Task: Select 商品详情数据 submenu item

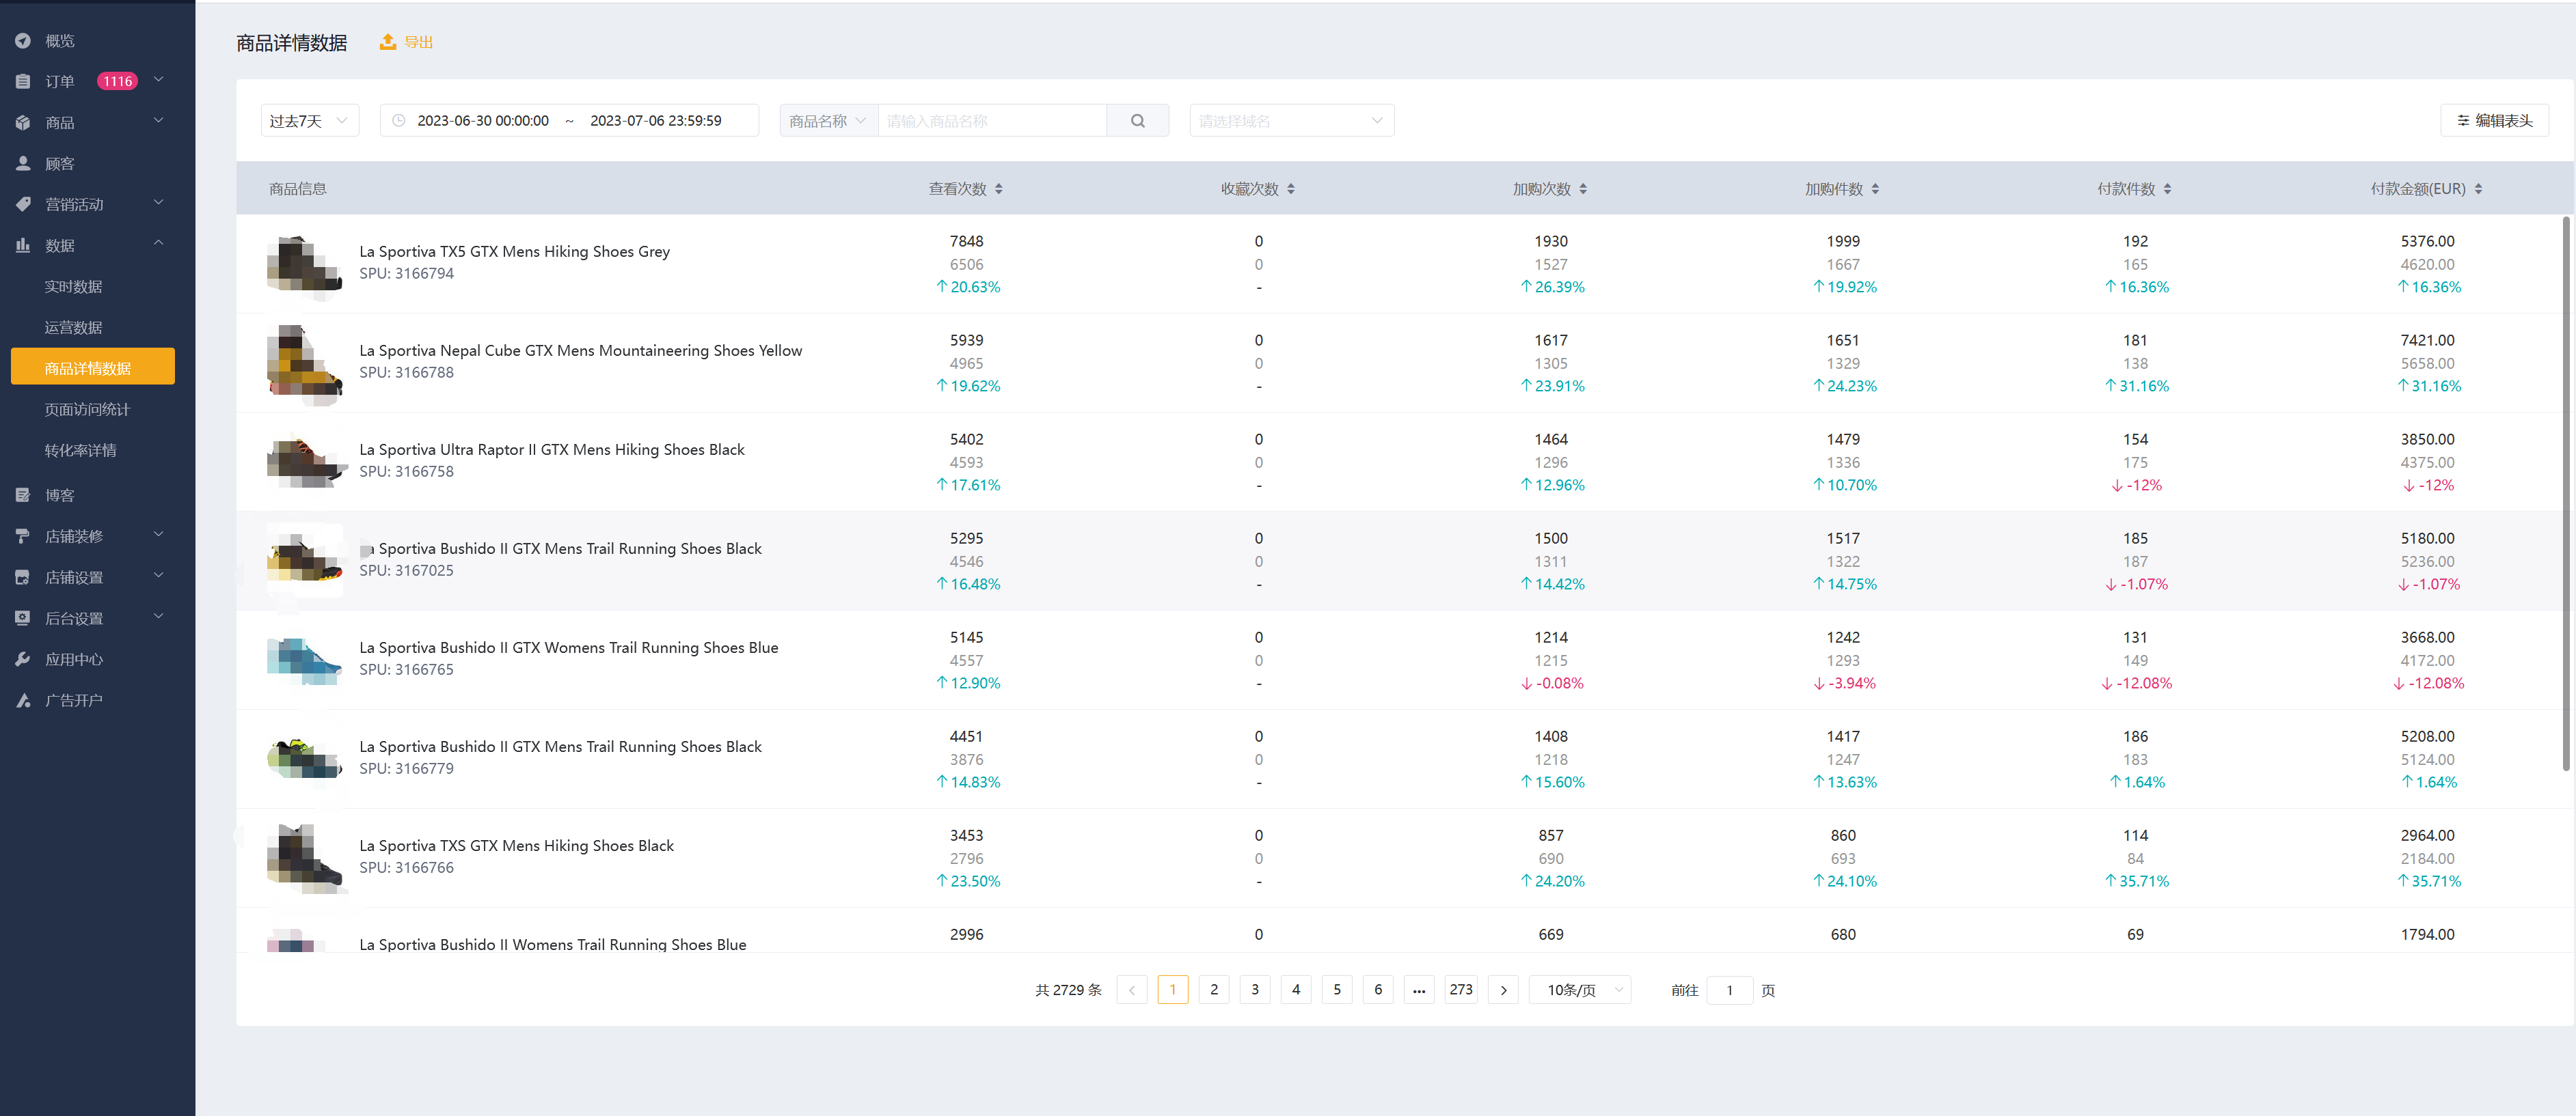Action: point(93,367)
